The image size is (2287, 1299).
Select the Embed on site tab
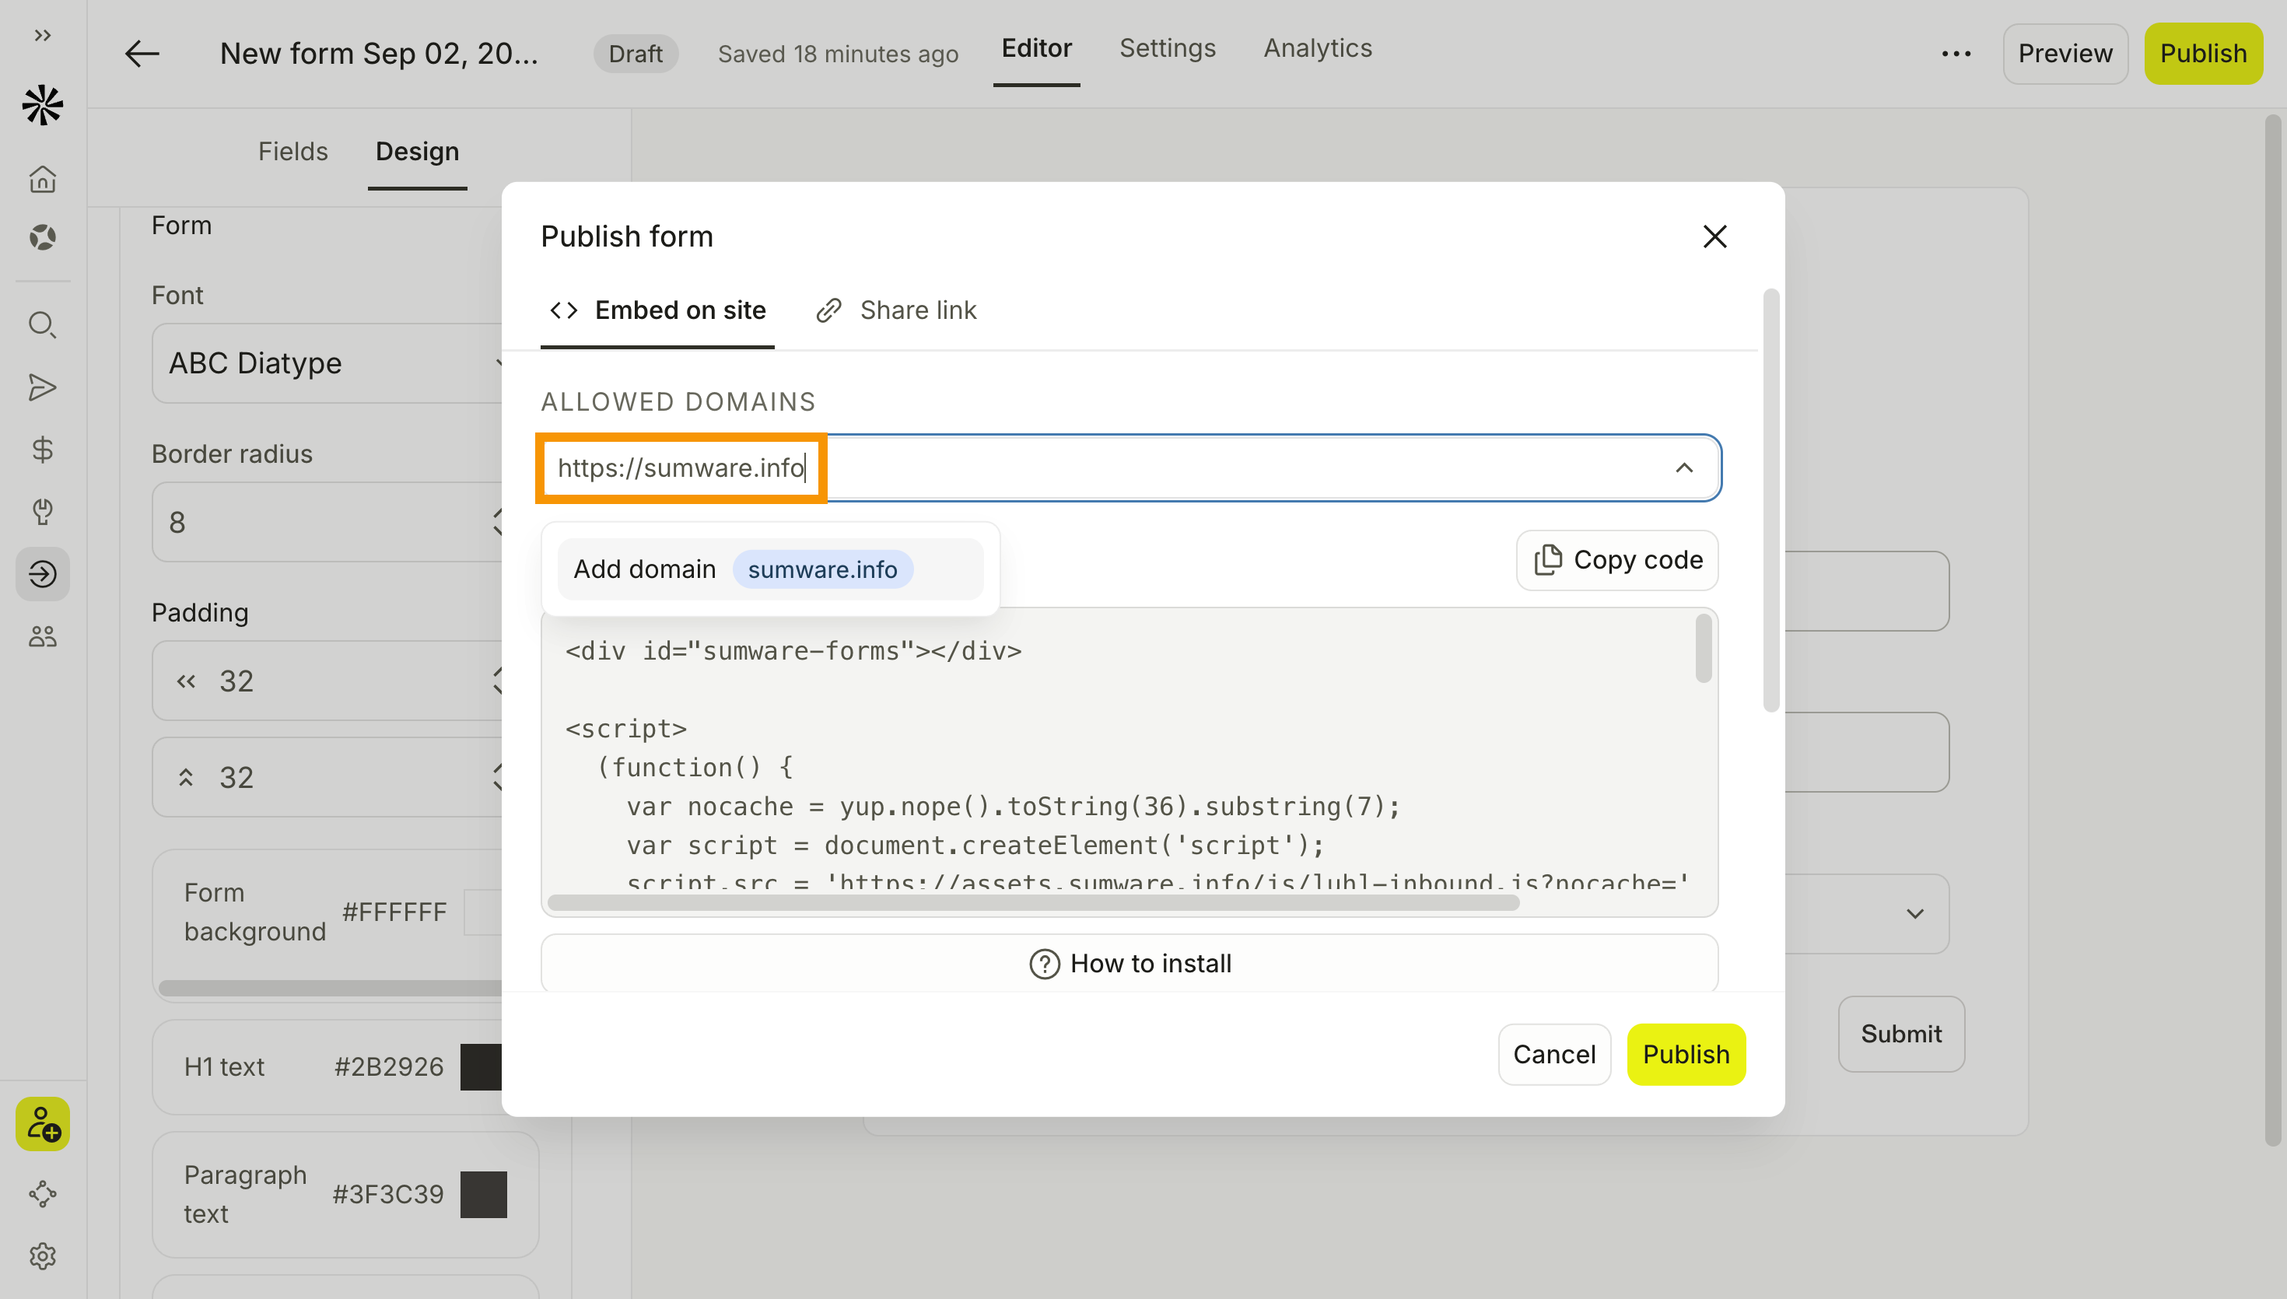657,310
